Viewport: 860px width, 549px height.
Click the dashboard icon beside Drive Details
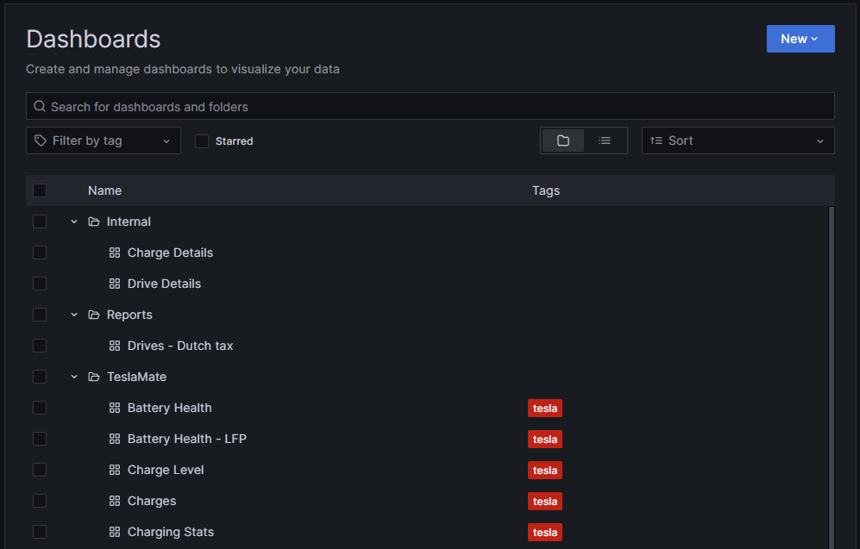click(x=115, y=284)
